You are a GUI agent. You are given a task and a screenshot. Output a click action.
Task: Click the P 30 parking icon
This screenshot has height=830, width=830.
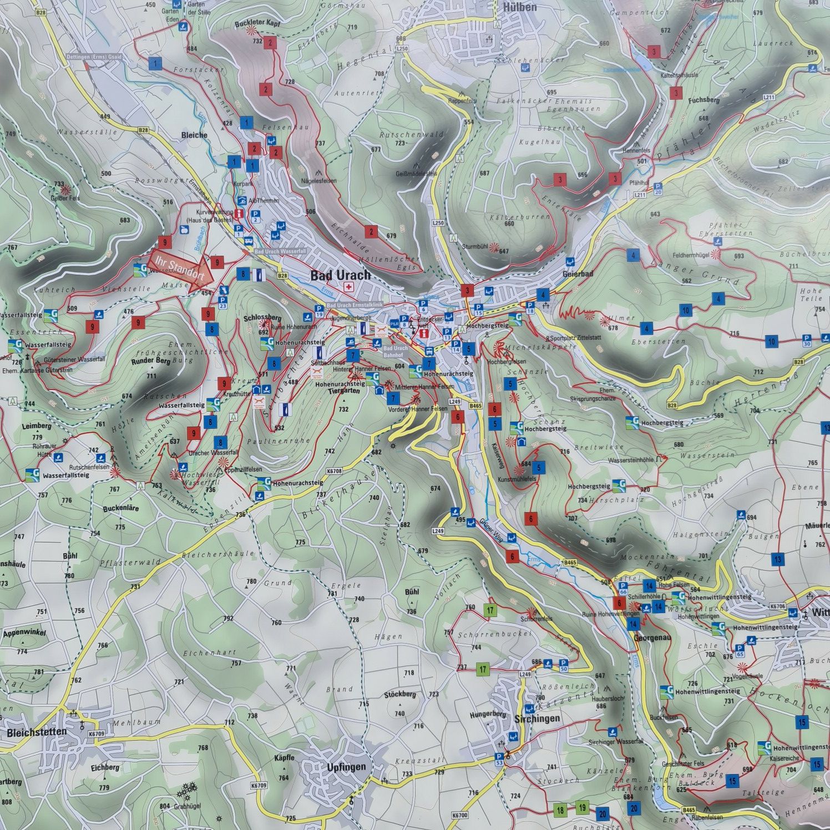807,340
